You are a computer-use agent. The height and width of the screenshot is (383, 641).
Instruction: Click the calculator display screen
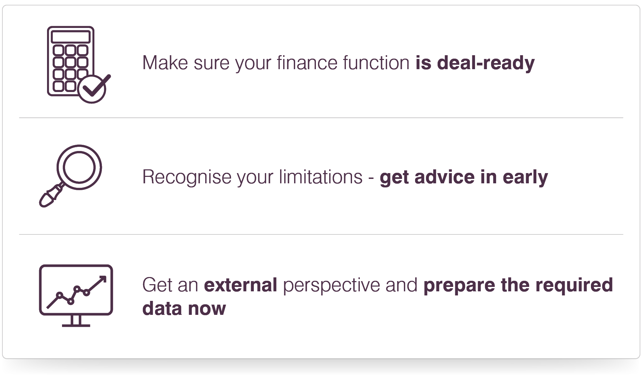pos(71,37)
